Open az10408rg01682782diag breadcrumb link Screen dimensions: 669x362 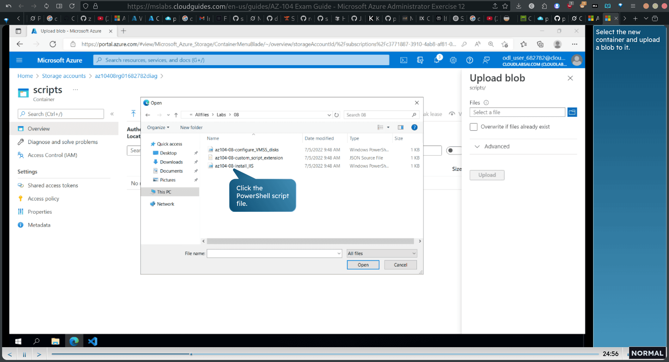(126, 76)
